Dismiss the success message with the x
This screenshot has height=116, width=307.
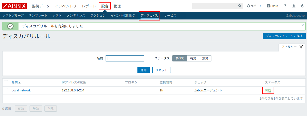pos(303,25)
